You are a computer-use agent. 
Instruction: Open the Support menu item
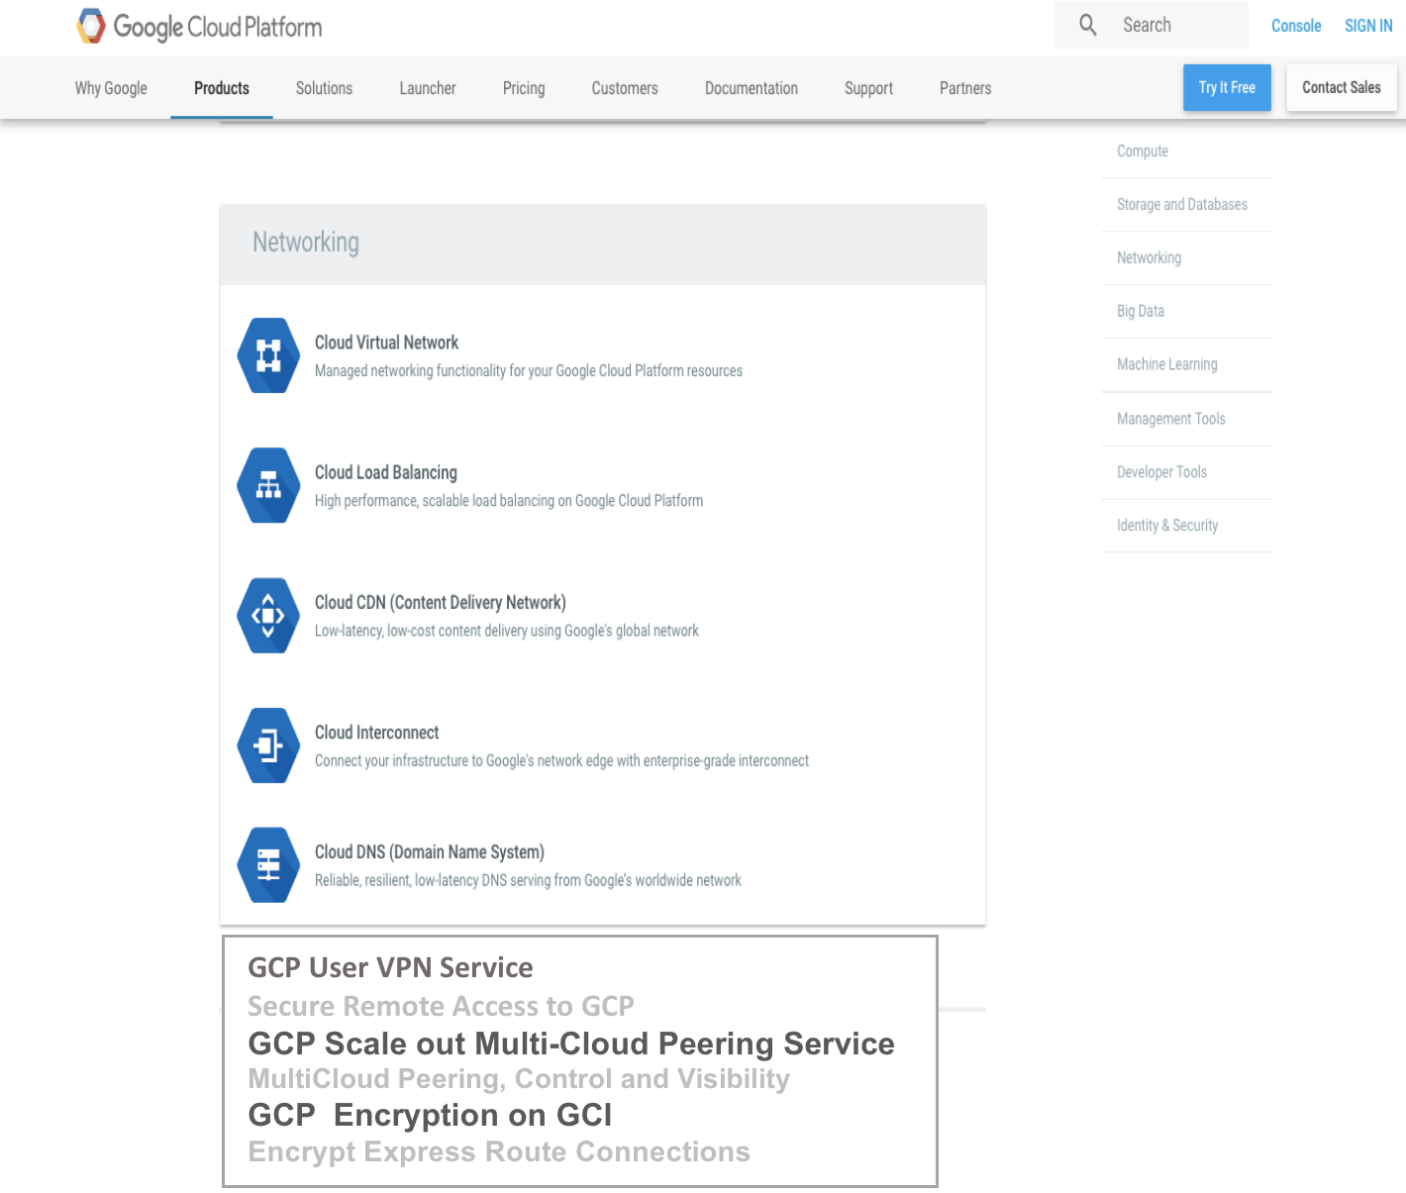pos(868,88)
